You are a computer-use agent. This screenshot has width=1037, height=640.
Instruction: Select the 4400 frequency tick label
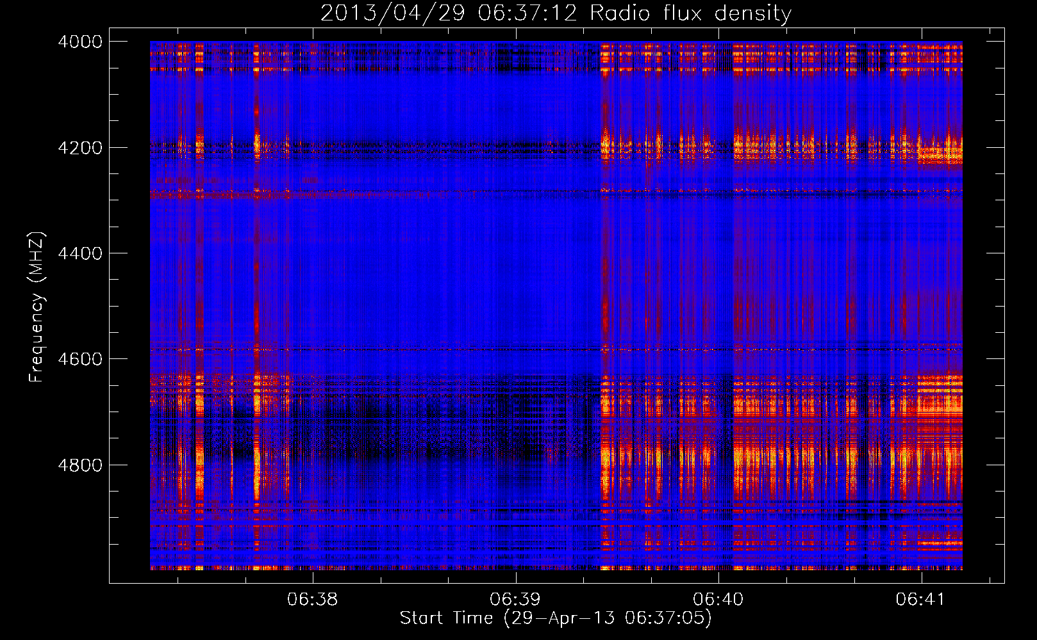pos(80,253)
